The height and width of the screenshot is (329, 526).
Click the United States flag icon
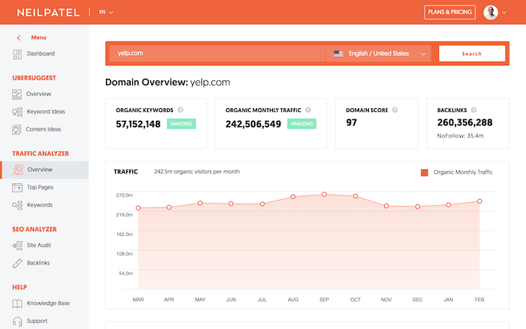coord(338,53)
